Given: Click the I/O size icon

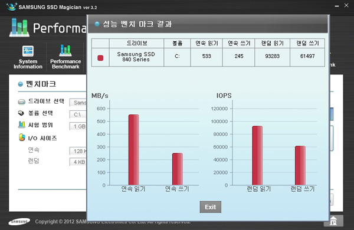Looking at the screenshot, I should point(22,137).
